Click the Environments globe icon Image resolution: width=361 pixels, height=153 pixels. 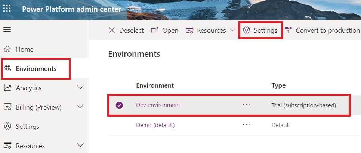7,68
